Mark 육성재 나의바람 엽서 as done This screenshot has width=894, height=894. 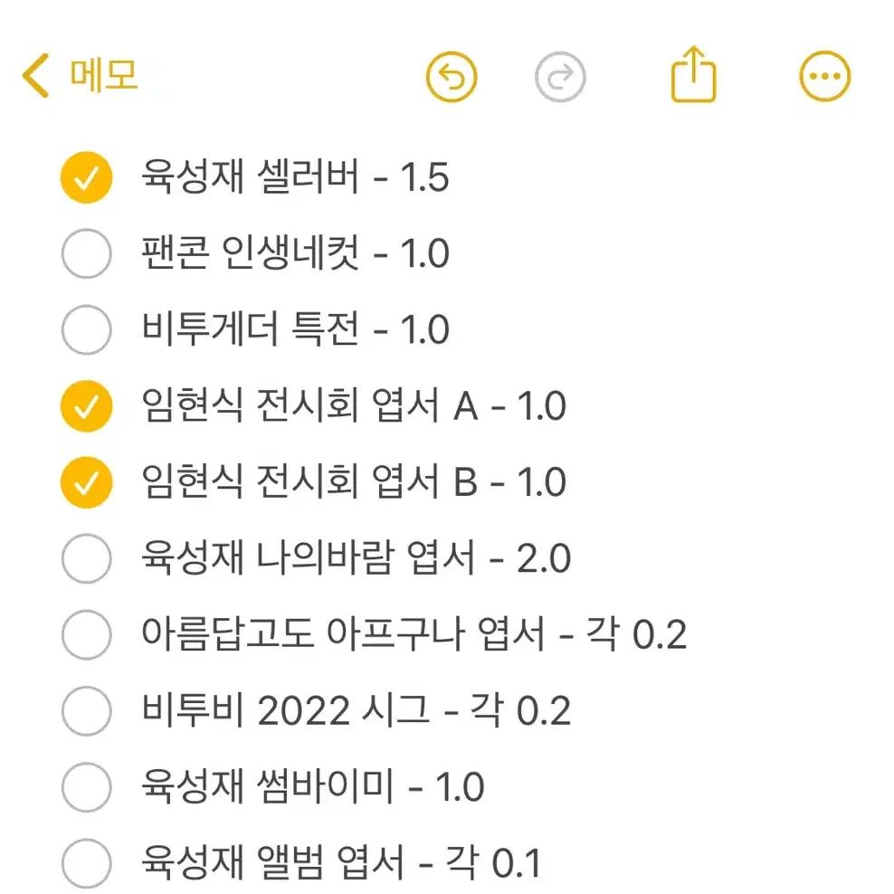tap(87, 558)
